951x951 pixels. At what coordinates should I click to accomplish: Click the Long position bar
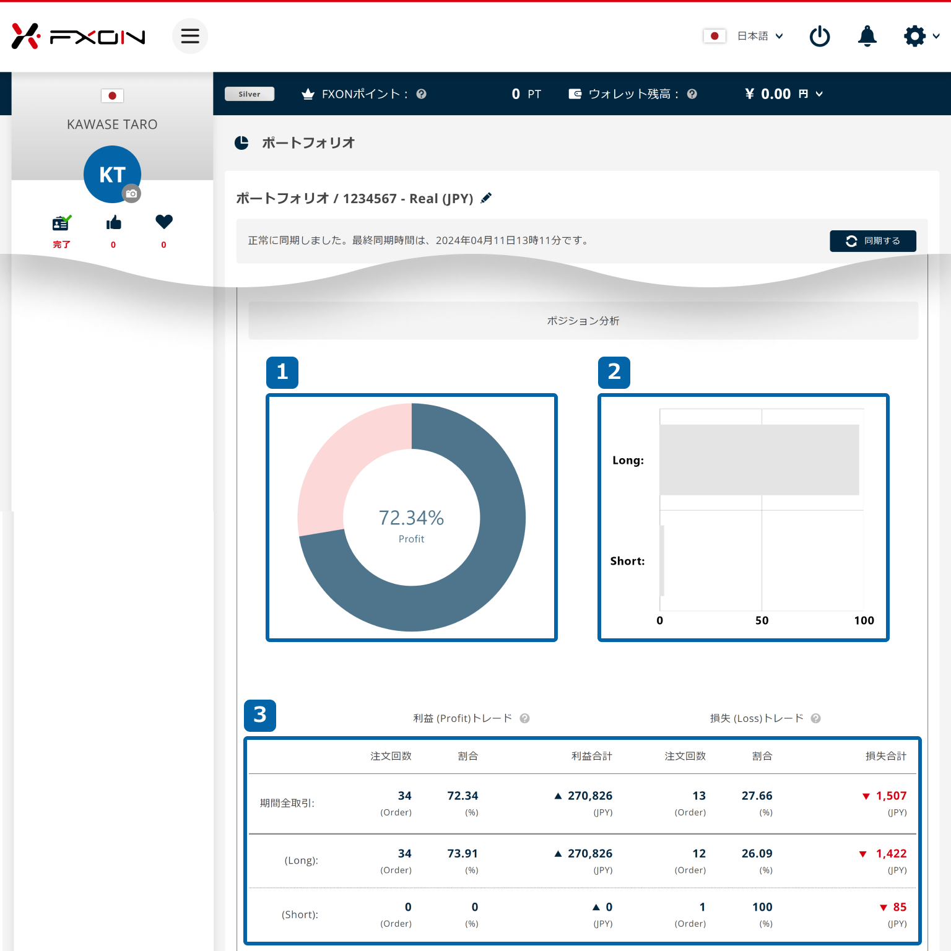[759, 460]
